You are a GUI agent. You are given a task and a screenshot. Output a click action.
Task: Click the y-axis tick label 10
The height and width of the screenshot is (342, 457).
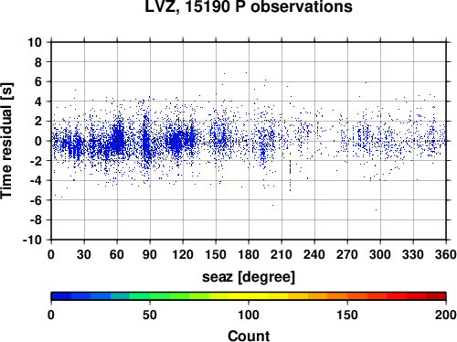point(35,42)
